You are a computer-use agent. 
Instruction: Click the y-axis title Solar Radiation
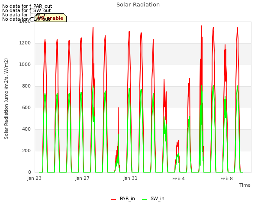[x=6, y=99]
